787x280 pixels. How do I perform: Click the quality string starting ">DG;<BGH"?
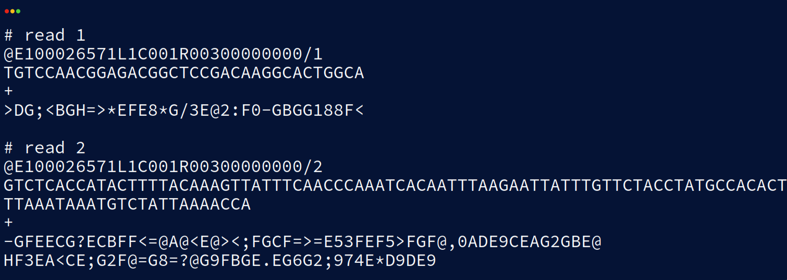(x=183, y=111)
